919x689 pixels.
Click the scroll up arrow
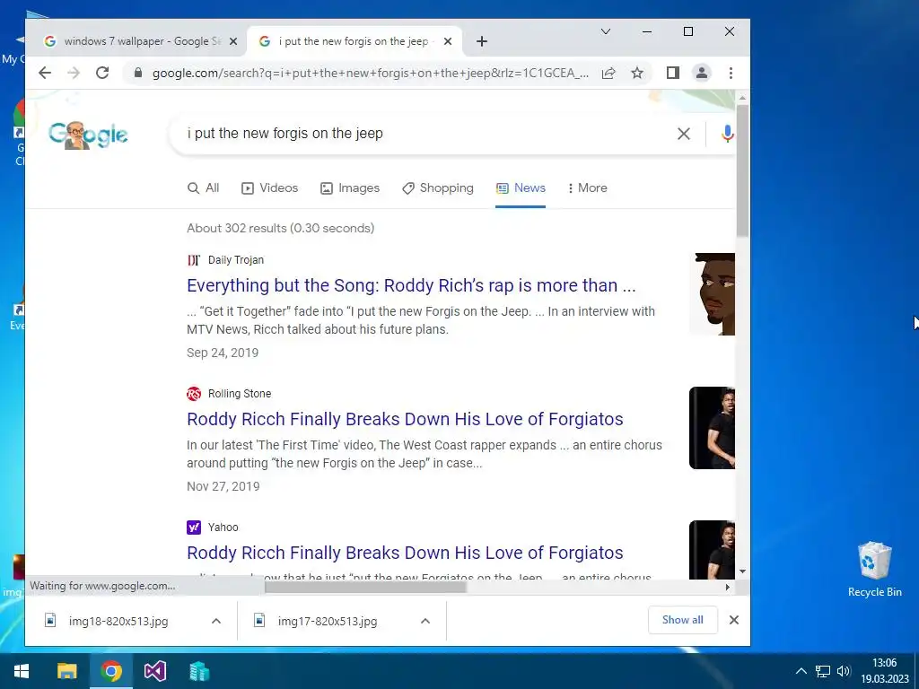pyautogui.click(x=742, y=98)
